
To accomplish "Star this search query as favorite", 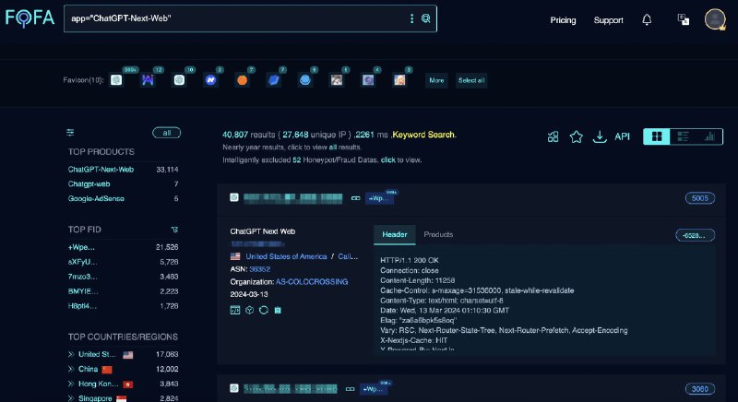I will 577,136.
